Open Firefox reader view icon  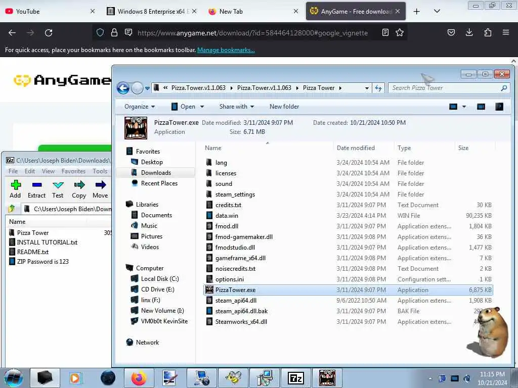click(x=385, y=32)
